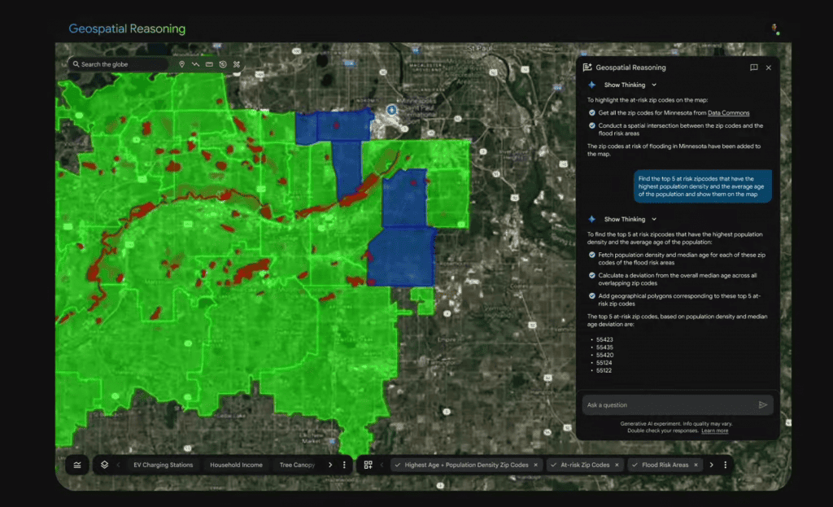Open the map layers stack icon

tap(104, 465)
